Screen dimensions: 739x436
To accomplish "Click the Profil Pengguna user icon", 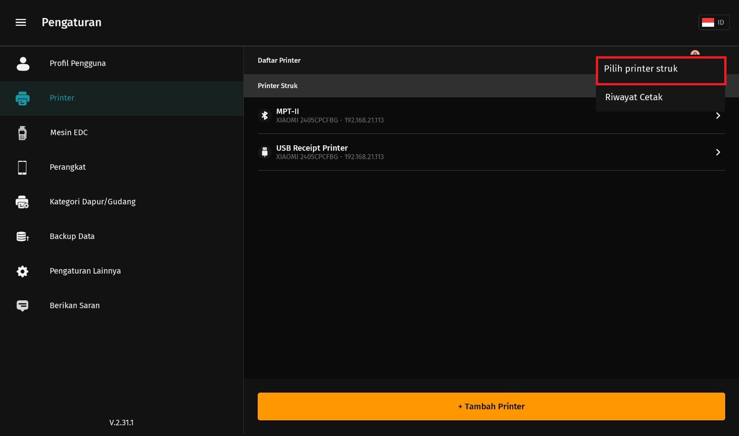I will (x=23, y=64).
